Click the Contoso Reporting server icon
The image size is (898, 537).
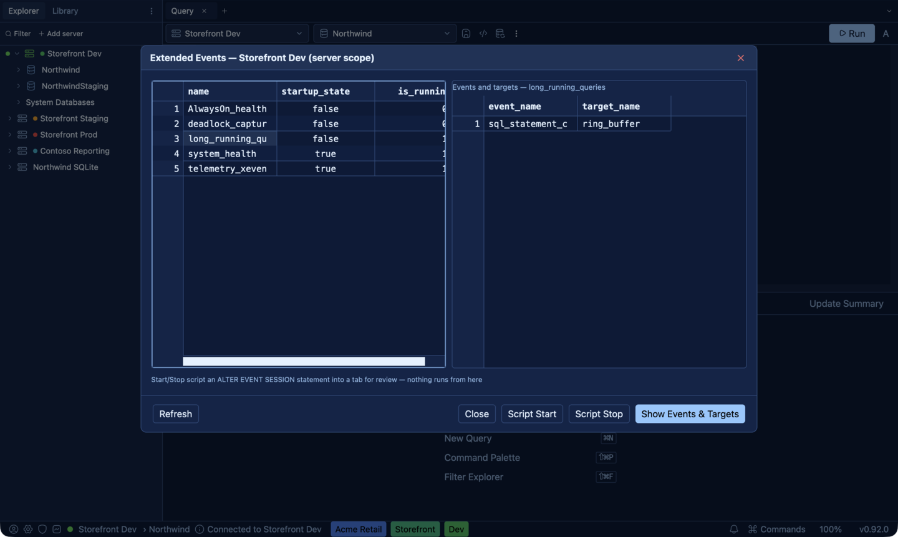tap(22, 151)
